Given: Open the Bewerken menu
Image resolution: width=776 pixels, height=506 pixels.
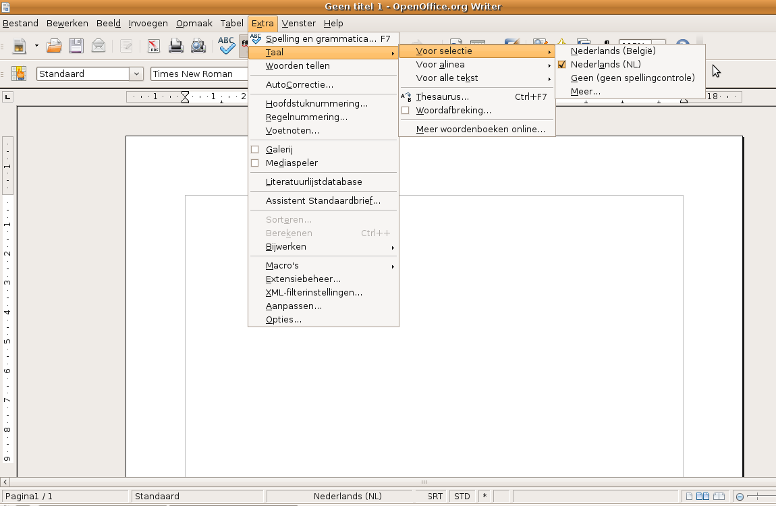Looking at the screenshot, I should click(x=67, y=23).
